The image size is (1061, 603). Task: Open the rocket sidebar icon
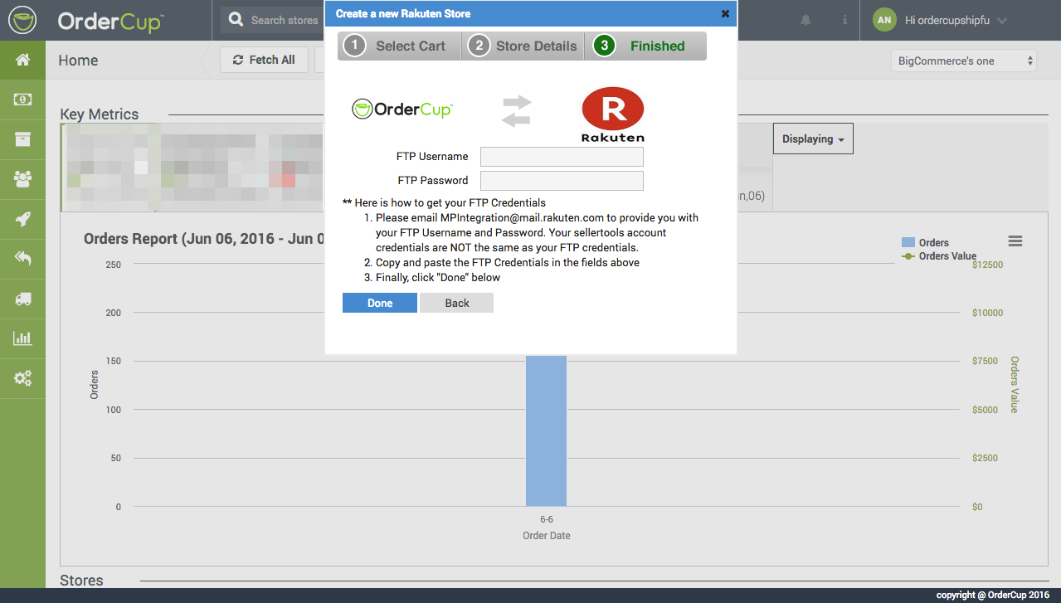(x=22, y=219)
